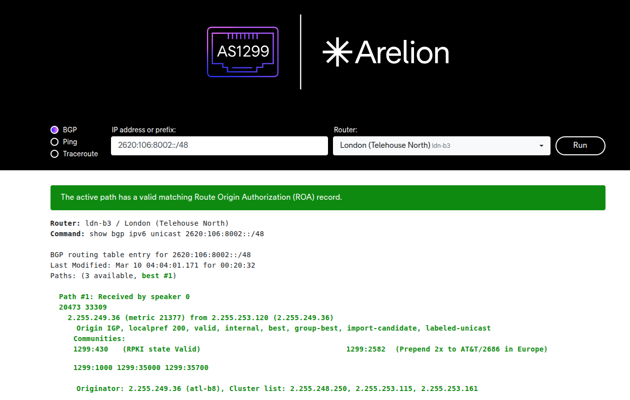Click the AS1299 ethernet port logo

pyautogui.click(x=242, y=52)
